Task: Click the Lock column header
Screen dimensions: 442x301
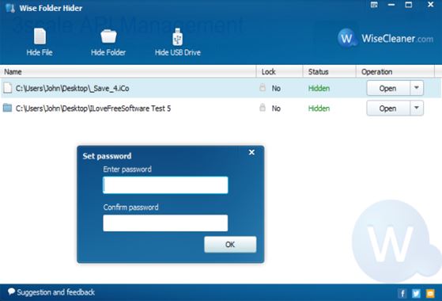Action: (280, 72)
